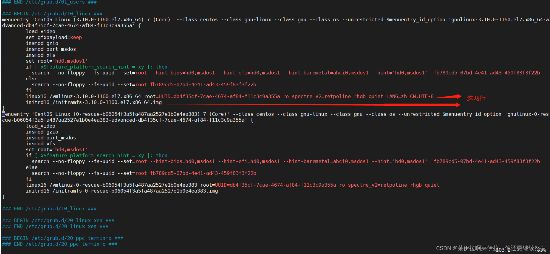
Task: Click 'insmod xfs' in the rescue entry
Action: click(x=40, y=144)
